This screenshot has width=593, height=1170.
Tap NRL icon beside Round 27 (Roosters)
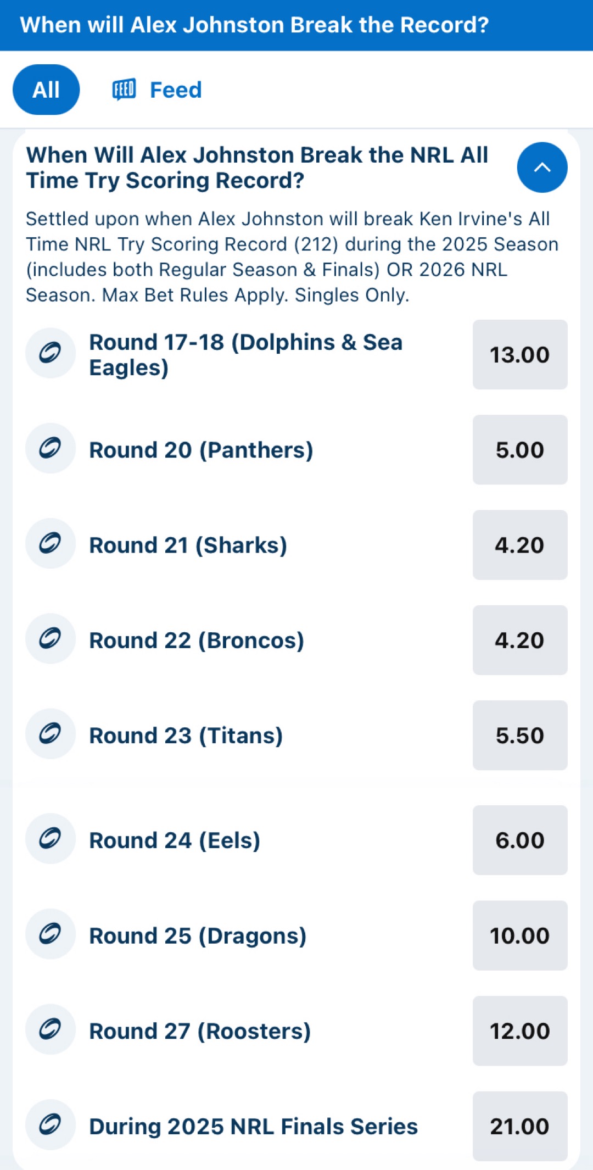tap(51, 1029)
